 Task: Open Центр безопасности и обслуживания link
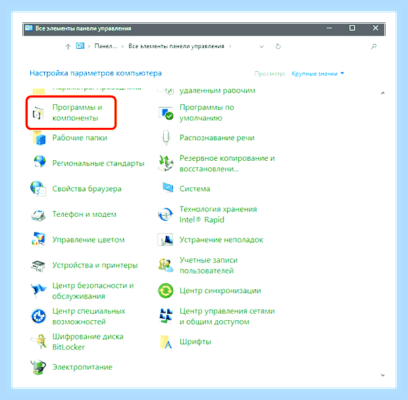(x=93, y=291)
